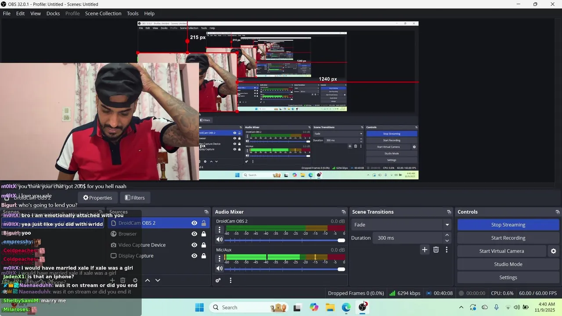
Task: Click Start Recording button
Action: [508, 238]
